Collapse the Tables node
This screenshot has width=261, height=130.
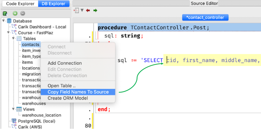coord(13,38)
